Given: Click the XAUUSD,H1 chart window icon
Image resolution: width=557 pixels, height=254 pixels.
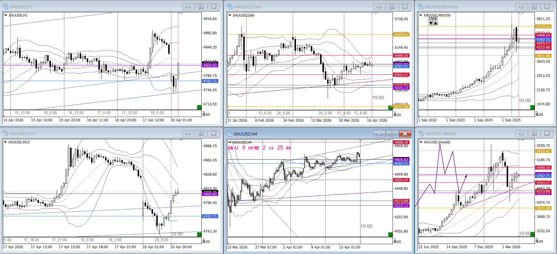Looking at the screenshot, I should 5,7.
